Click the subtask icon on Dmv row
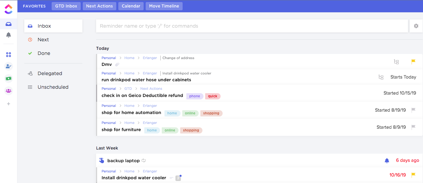423x183 pixels. (x=396, y=62)
